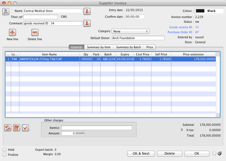Click the supplier contact person icon
Image resolution: width=226 pixels, height=161 pixels.
[6, 12]
